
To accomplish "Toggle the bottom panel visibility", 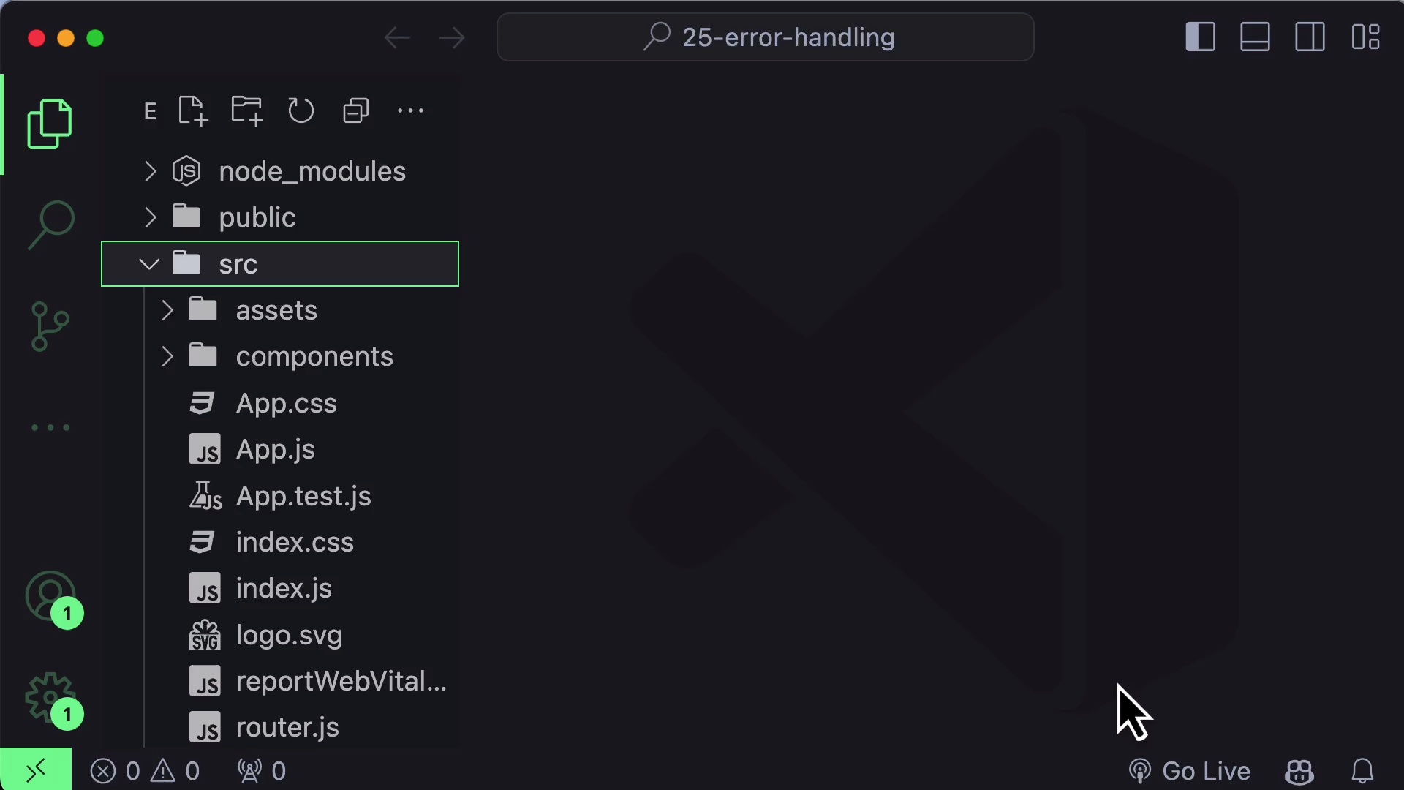I will (1255, 37).
